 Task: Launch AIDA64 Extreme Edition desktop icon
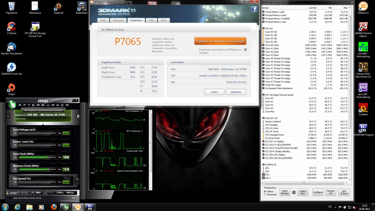click(x=363, y=29)
